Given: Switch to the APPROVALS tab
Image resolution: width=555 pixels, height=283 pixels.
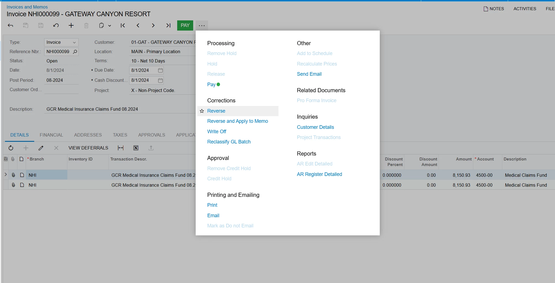Looking at the screenshot, I should [x=152, y=135].
